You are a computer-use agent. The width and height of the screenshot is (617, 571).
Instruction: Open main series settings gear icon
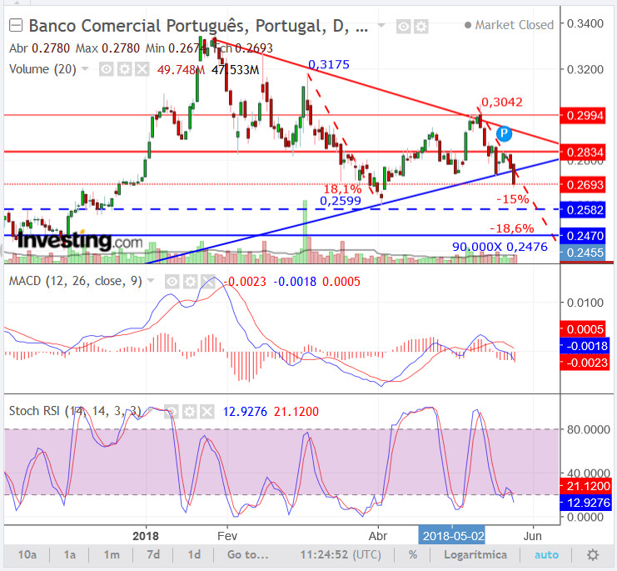click(421, 27)
